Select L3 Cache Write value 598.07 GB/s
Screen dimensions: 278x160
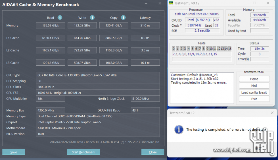point(82,63)
